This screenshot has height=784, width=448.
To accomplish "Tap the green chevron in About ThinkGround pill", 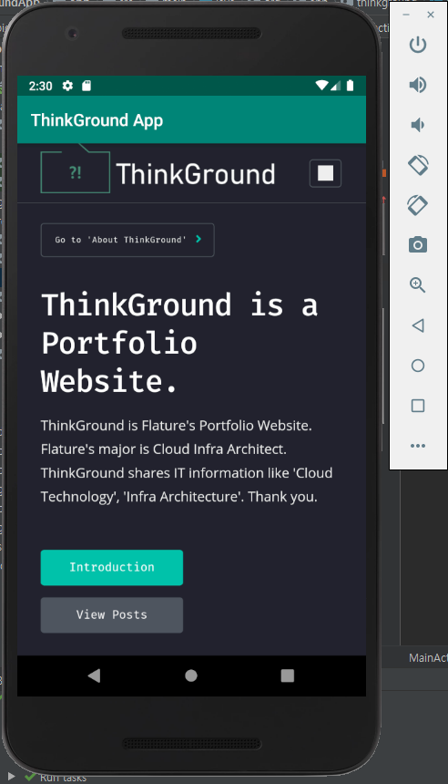I will [x=199, y=239].
